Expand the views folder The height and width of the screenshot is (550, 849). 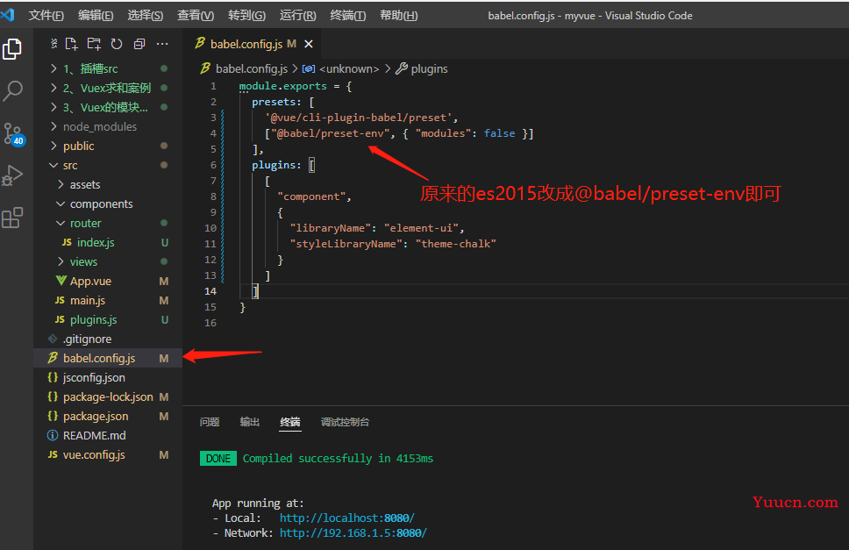(x=108, y=261)
